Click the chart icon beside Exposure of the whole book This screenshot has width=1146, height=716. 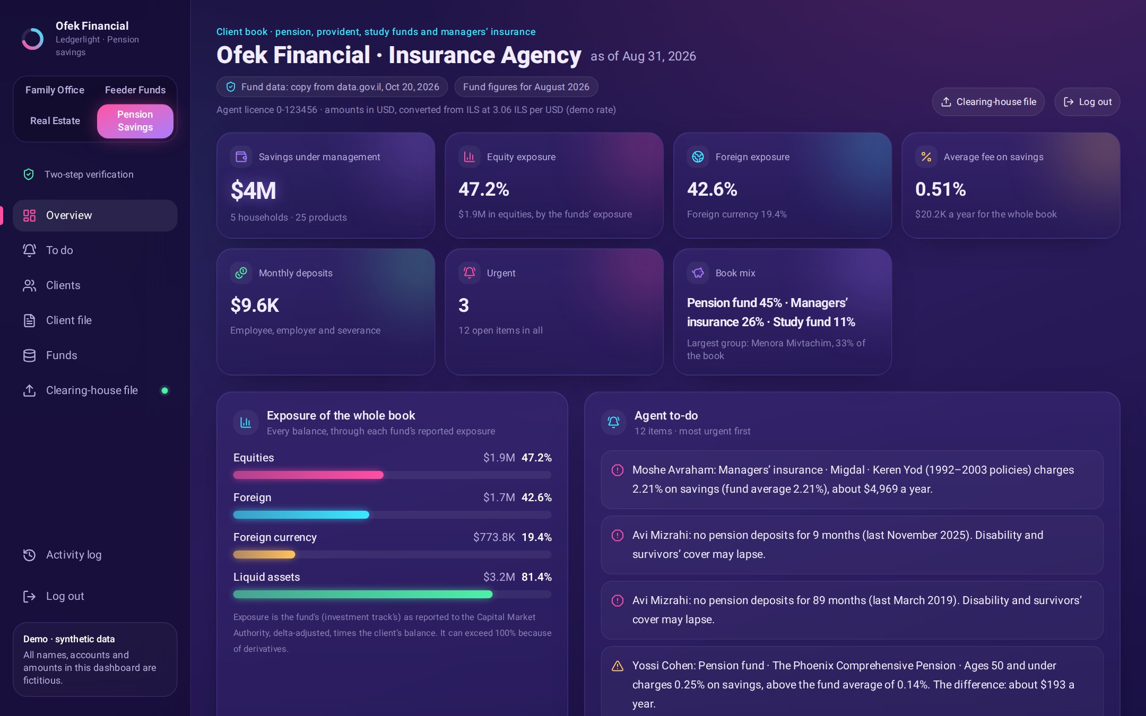coord(246,422)
